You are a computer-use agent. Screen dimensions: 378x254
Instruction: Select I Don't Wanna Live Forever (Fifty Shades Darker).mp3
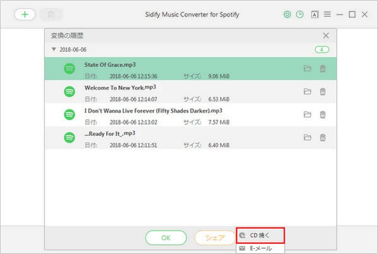point(153,111)
